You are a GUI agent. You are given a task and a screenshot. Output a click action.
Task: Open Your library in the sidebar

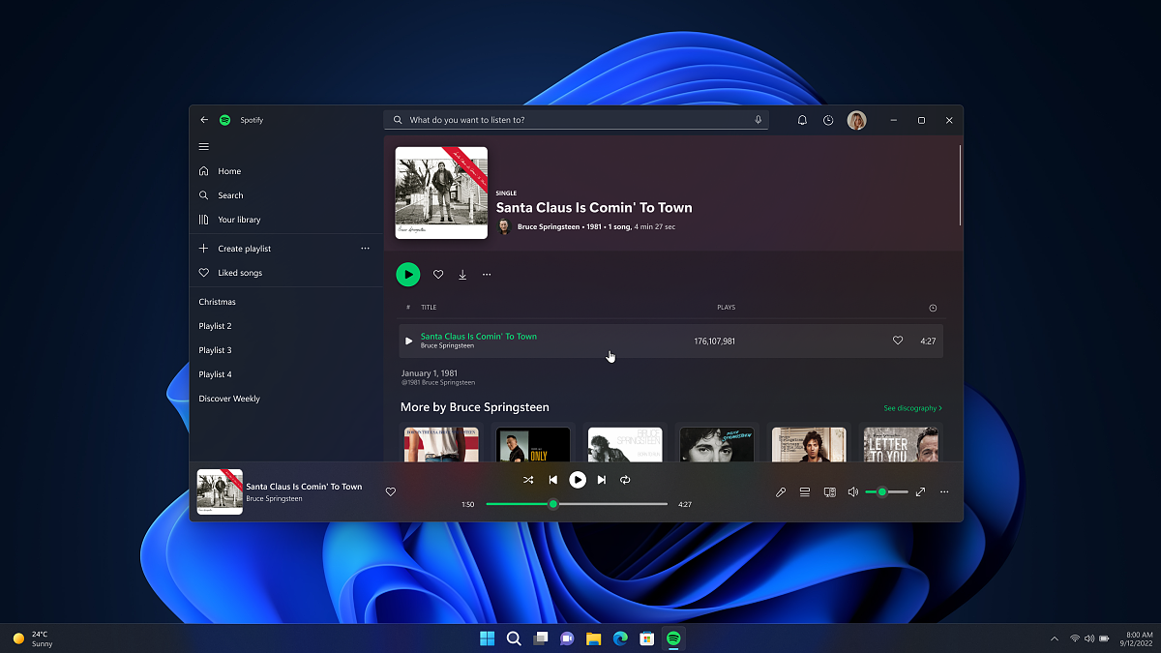[x=229, y=220]
